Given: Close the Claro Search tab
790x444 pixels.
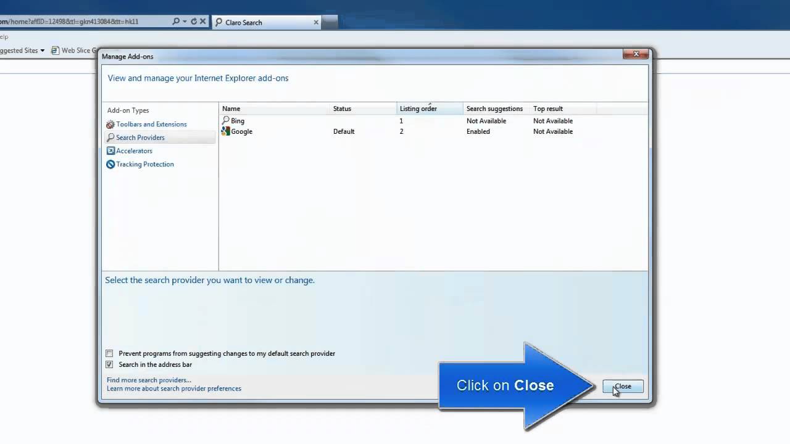Looking at the screenshot, I should click(x=316, y=22).
